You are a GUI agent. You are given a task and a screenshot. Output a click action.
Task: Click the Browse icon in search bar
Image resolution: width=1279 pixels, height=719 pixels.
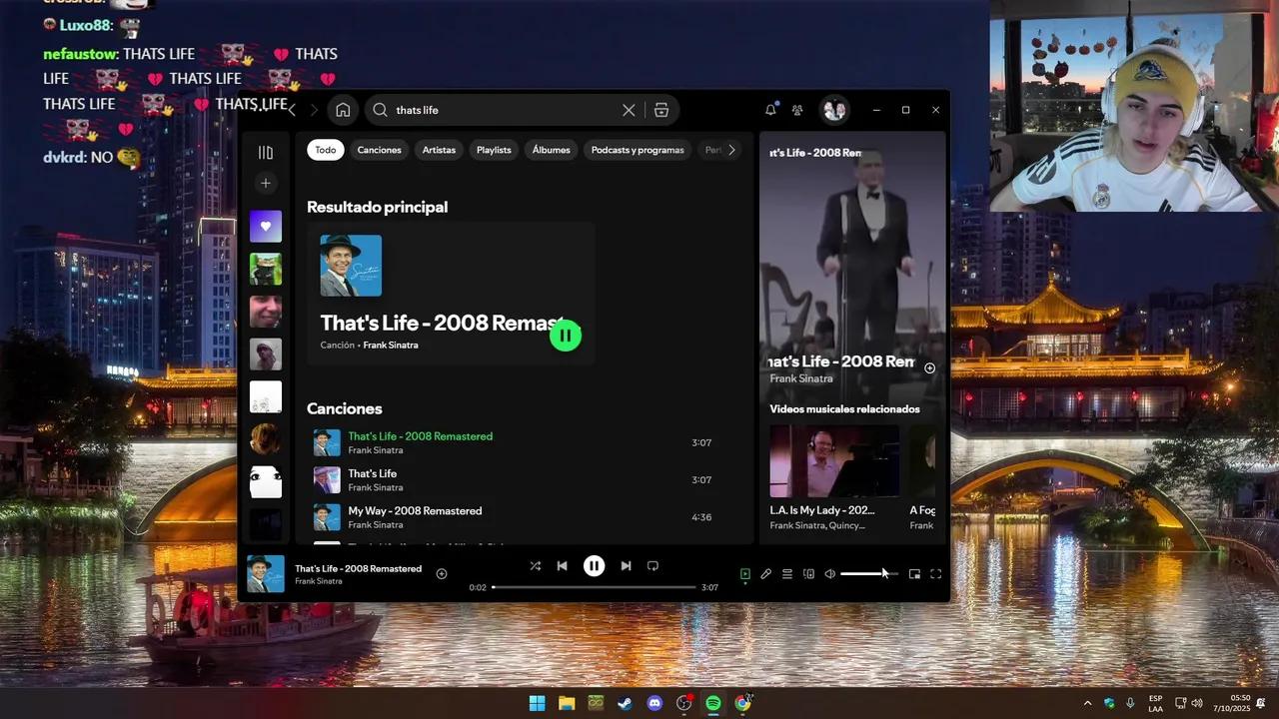[x=660, y=110]
